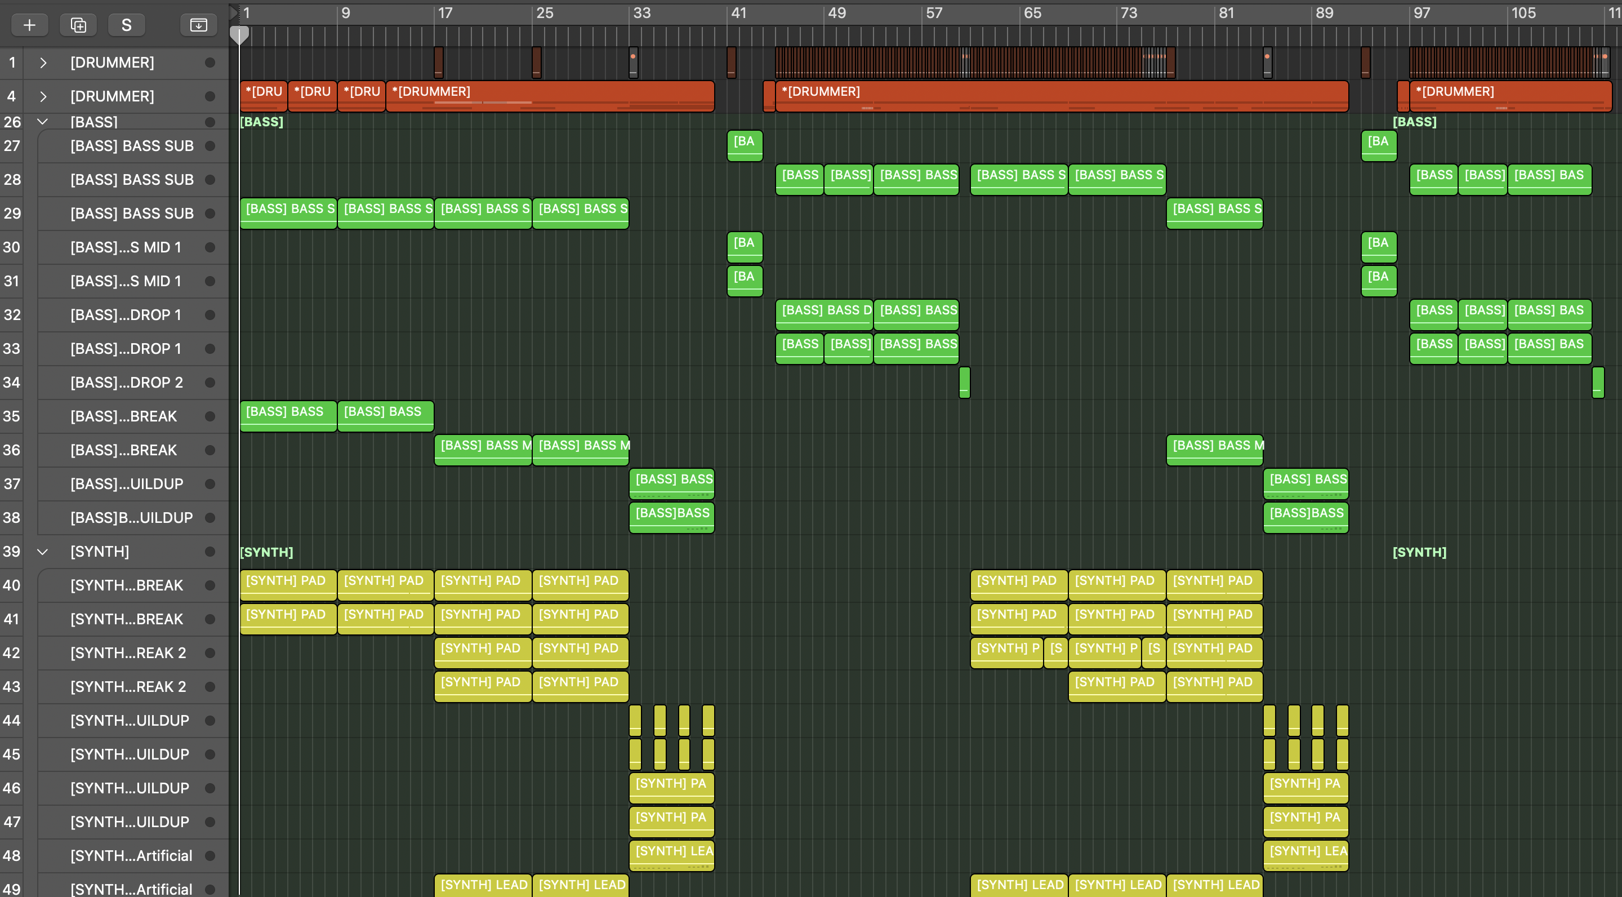Select [SYNTH] PAD region on track 41 at bar 61
This screenshot has height=897, width=1622.
point(1019,619)
